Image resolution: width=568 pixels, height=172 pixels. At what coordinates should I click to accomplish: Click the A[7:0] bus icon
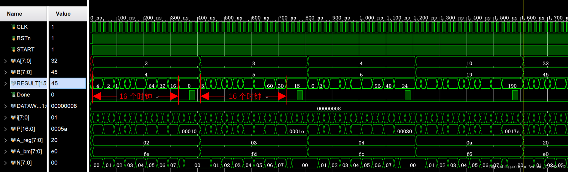click(x=13, y=61)
